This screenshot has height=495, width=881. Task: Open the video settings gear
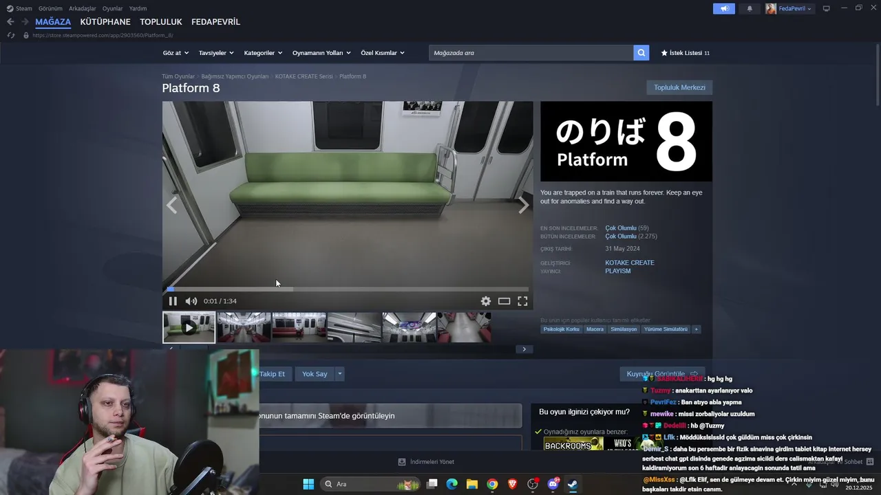[486, 301]
